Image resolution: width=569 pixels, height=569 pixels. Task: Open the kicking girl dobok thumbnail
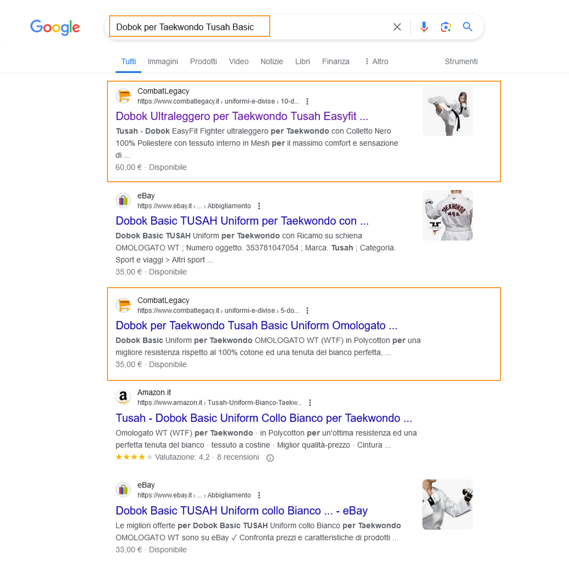(447, 111)
